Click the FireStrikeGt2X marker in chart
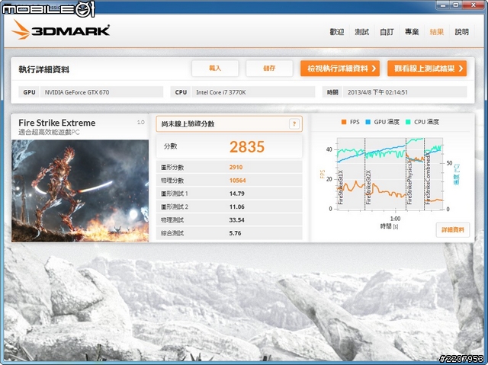The width and height of the screenshot is (488, 365). [x=368, y=187]
